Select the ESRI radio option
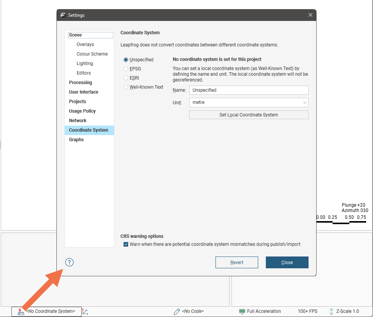 [126, 78]
